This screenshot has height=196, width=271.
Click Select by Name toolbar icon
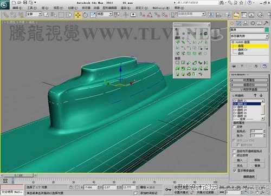[54, 15]
